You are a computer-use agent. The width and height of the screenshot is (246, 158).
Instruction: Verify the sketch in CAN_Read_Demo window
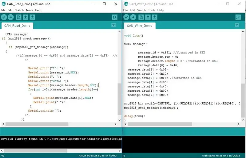point(4,17)
